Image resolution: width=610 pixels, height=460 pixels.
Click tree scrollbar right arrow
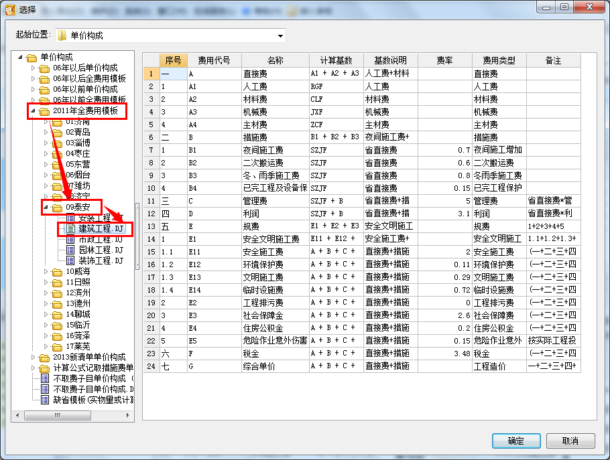coord(127,415)
